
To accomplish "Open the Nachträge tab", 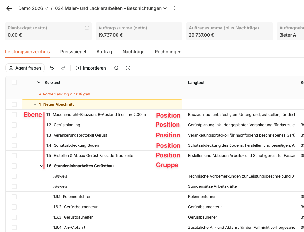I will [134, 52].
